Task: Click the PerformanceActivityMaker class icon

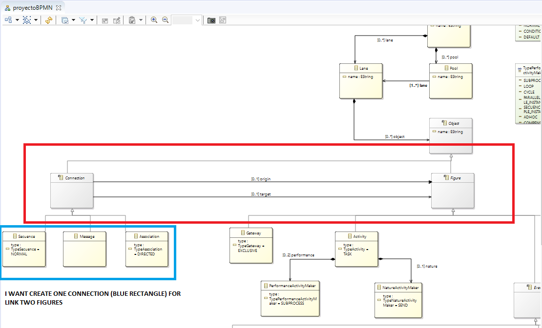Action: tap(266, 286)
